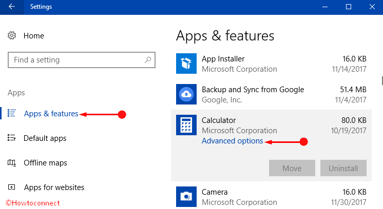Click the 51.4 MB size value
Screen dimensions: 383x209
click(353, 90)
